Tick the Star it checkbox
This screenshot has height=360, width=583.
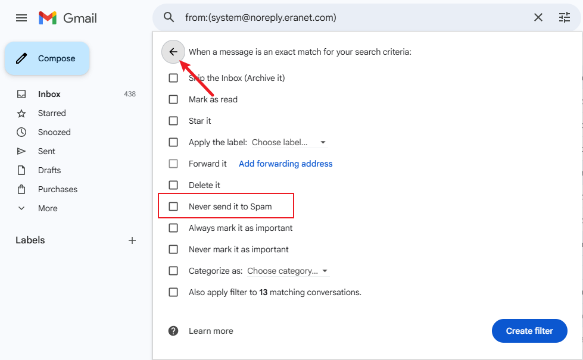pyautogui.click(x=173, y=121)
